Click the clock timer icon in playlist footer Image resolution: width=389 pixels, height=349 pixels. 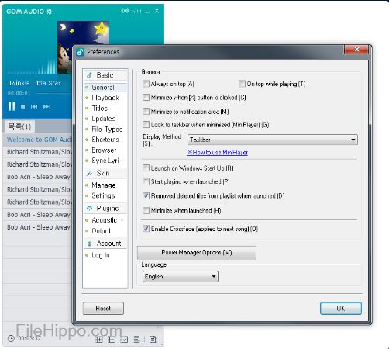(11, 338)
